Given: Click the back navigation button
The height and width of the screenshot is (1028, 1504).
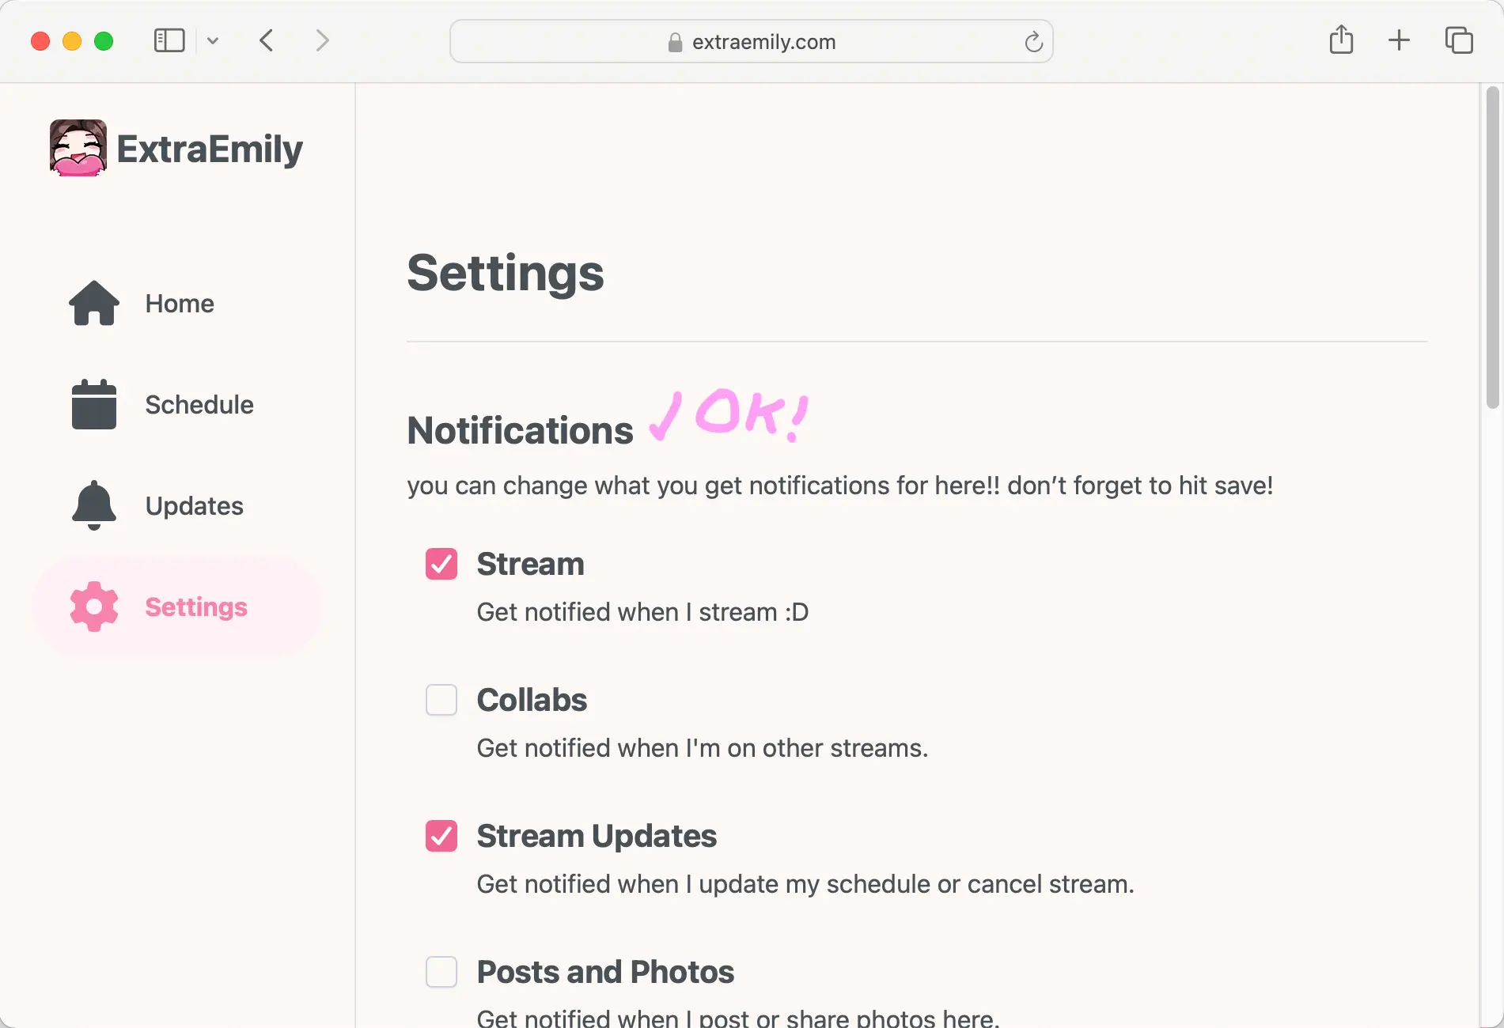Looking at the screenshot, I should click(267, 40).
